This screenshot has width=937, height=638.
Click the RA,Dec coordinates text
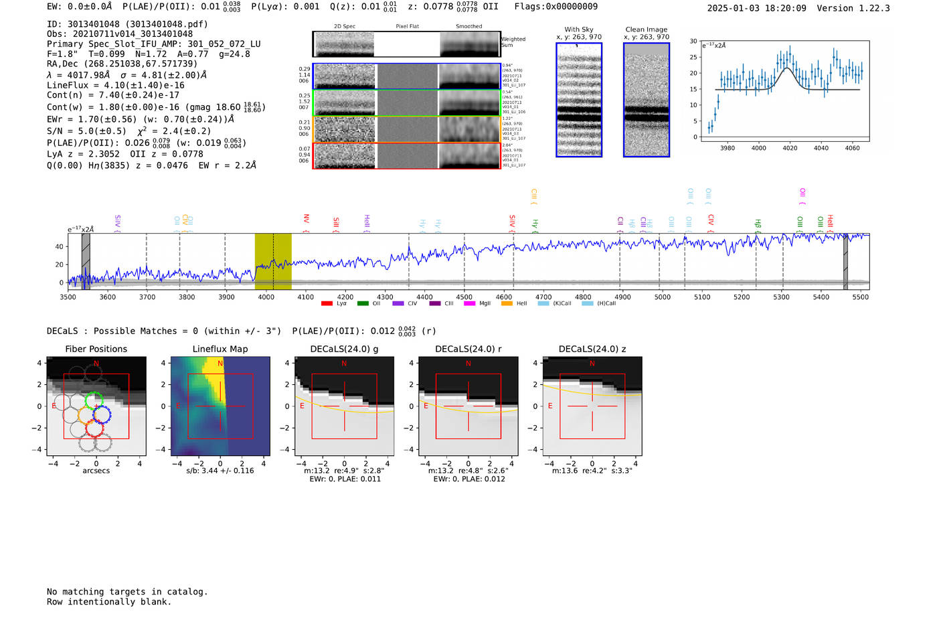[x=122, y=64]
